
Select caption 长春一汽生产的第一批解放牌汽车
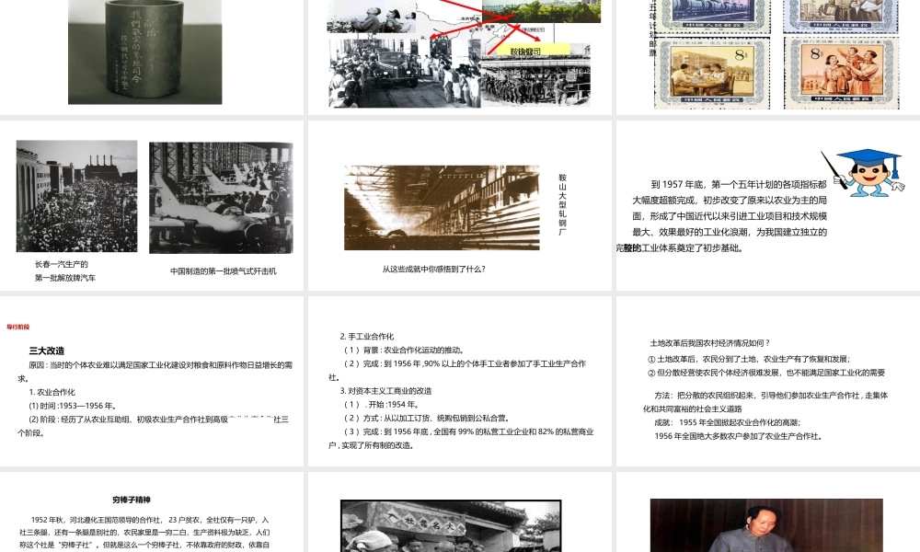pos(64,271)
